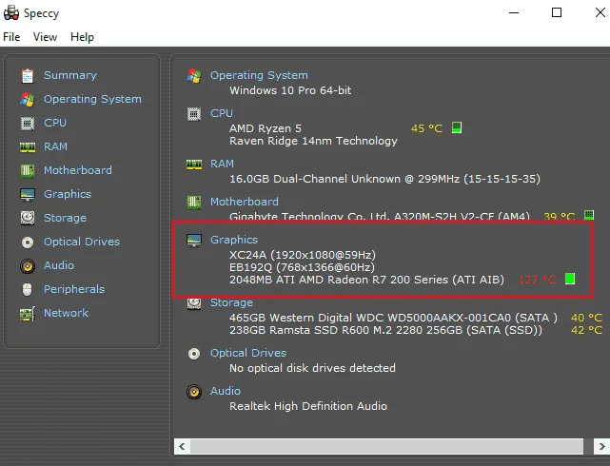Click the 127 °C GPU temperature value
Screen dimensions: 610x466
point(537,280)
